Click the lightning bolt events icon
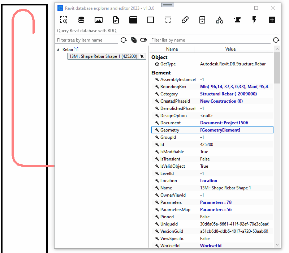 coord(254,20)
